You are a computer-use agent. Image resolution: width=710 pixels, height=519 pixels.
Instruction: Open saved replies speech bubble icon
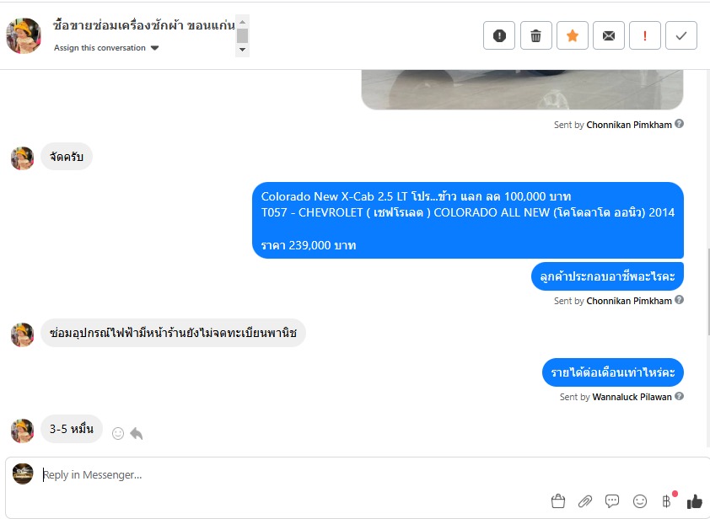[x=612, y=501]
